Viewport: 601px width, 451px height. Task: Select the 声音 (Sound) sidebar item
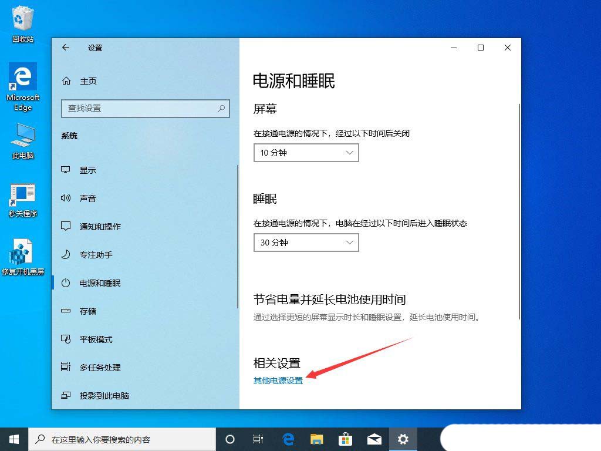87,198
